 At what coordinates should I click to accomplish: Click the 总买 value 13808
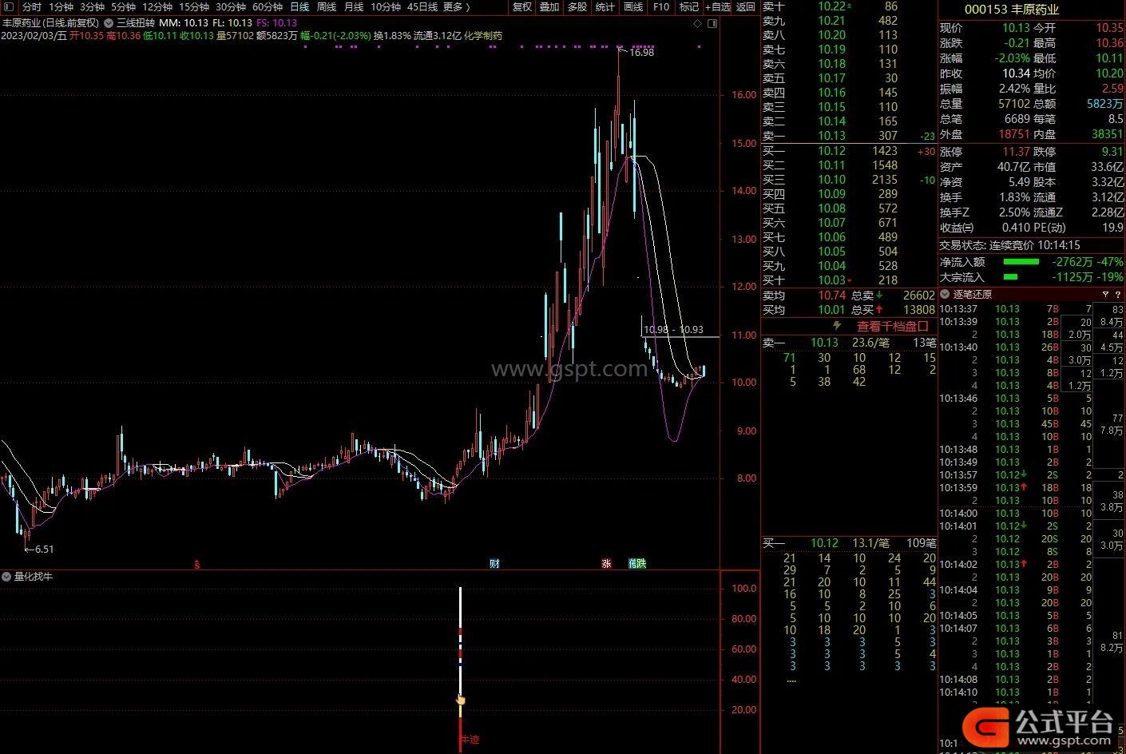(918, 310)
